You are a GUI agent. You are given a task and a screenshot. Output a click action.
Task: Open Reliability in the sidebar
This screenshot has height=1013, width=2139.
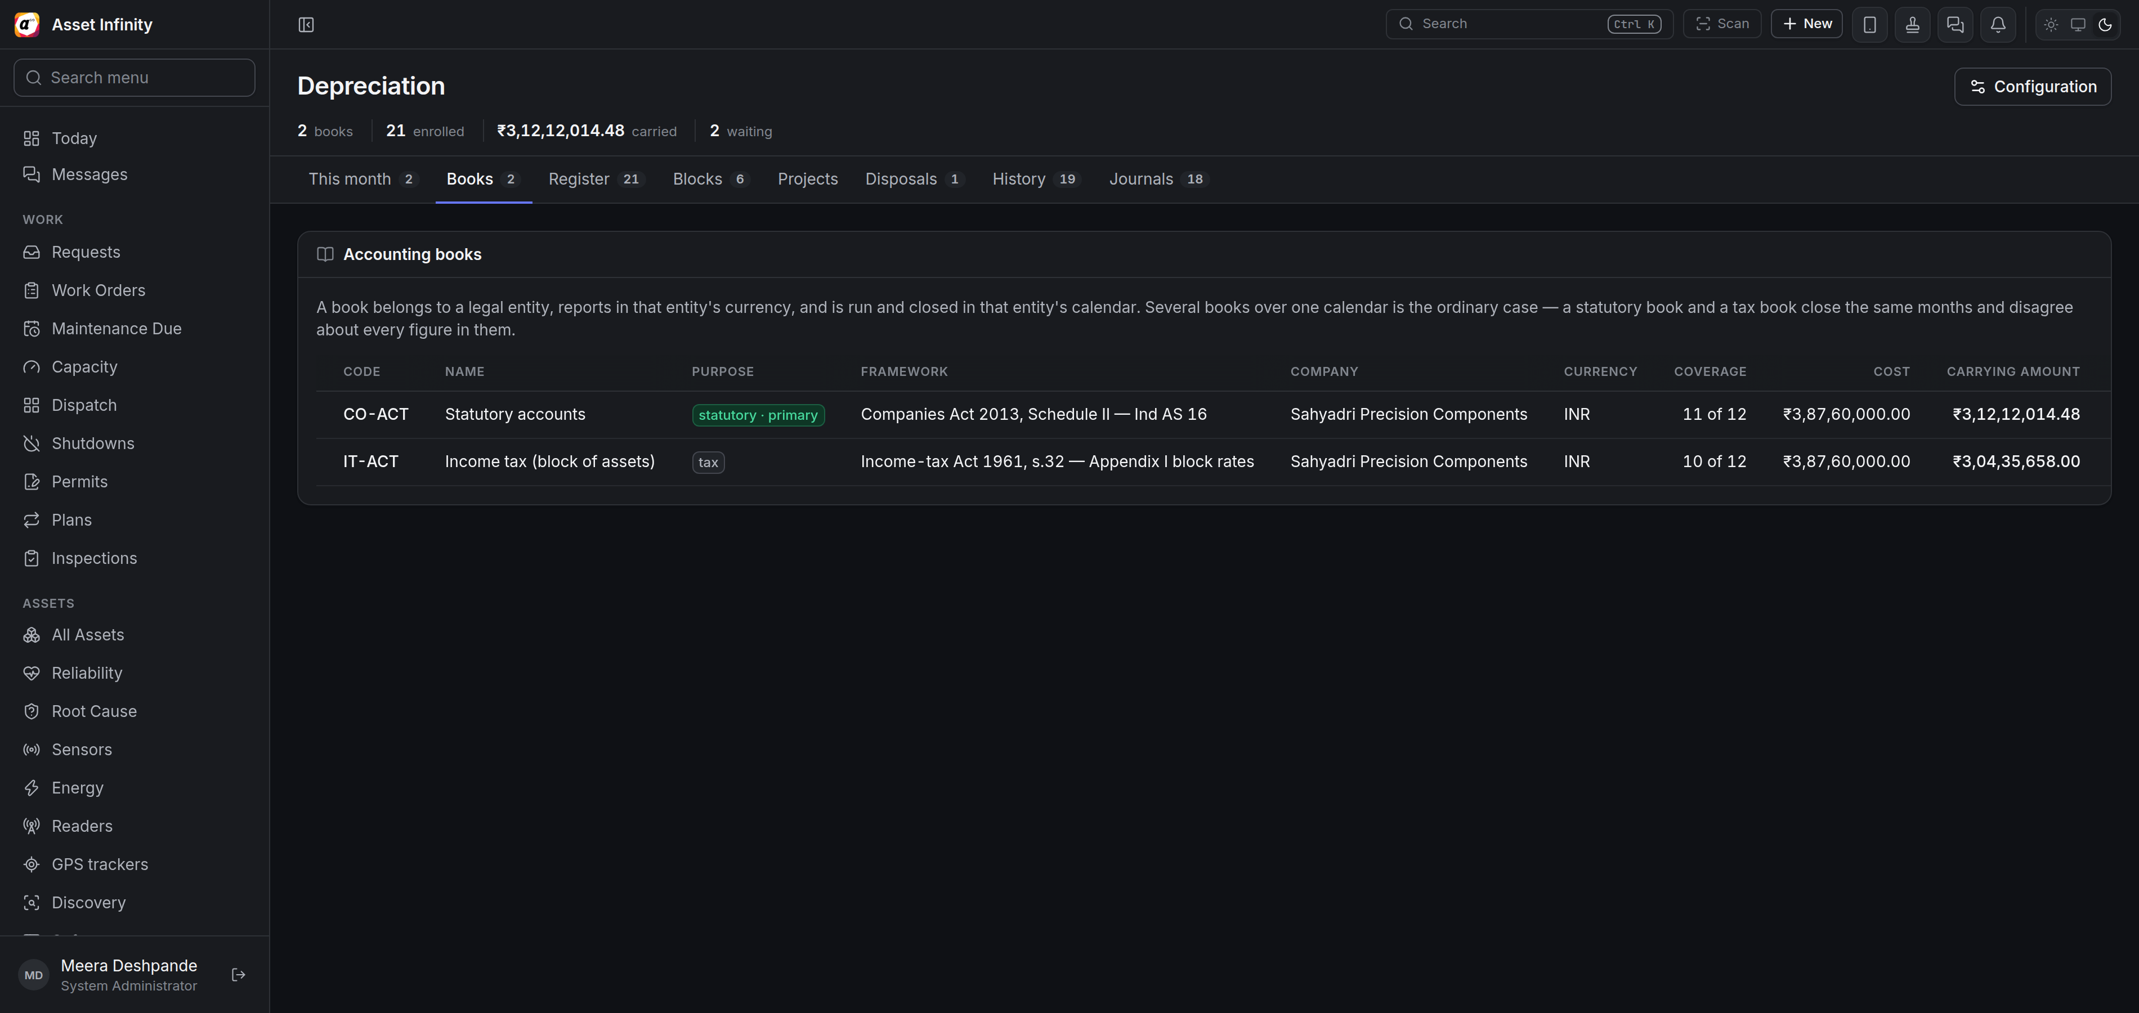pos(135,674)
